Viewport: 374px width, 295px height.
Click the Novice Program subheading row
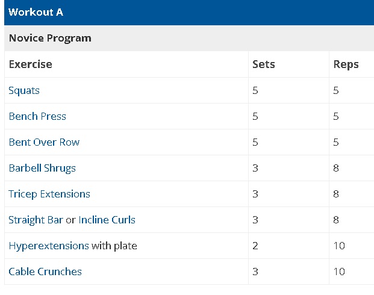tap(189, 38)
